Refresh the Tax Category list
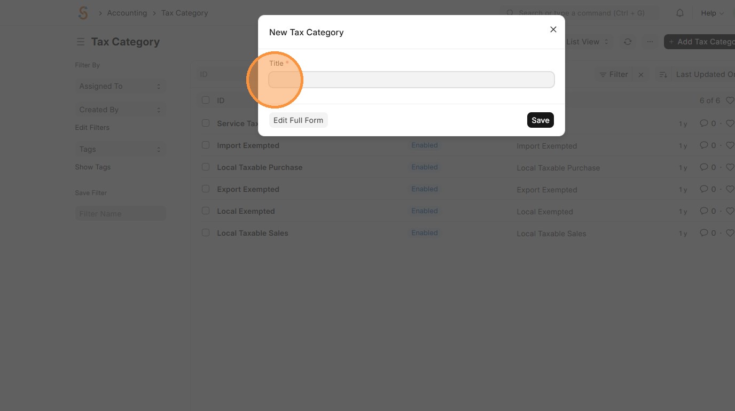This screenshot has width=735, height=411. 628,42
